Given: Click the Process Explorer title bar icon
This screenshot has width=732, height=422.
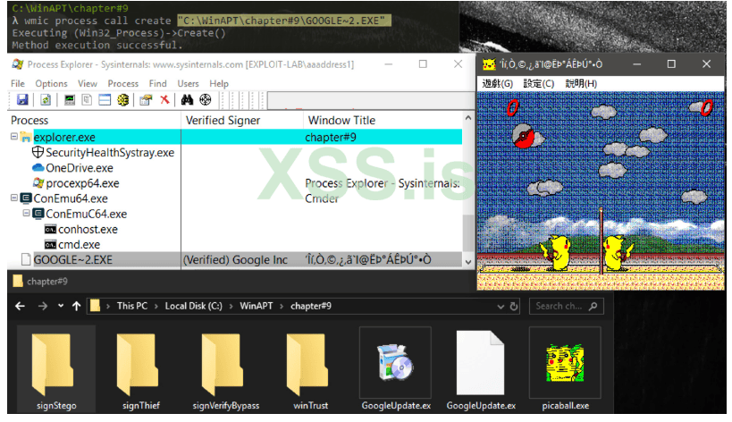Looking at the screenshot, I should (x=18, y=64).
